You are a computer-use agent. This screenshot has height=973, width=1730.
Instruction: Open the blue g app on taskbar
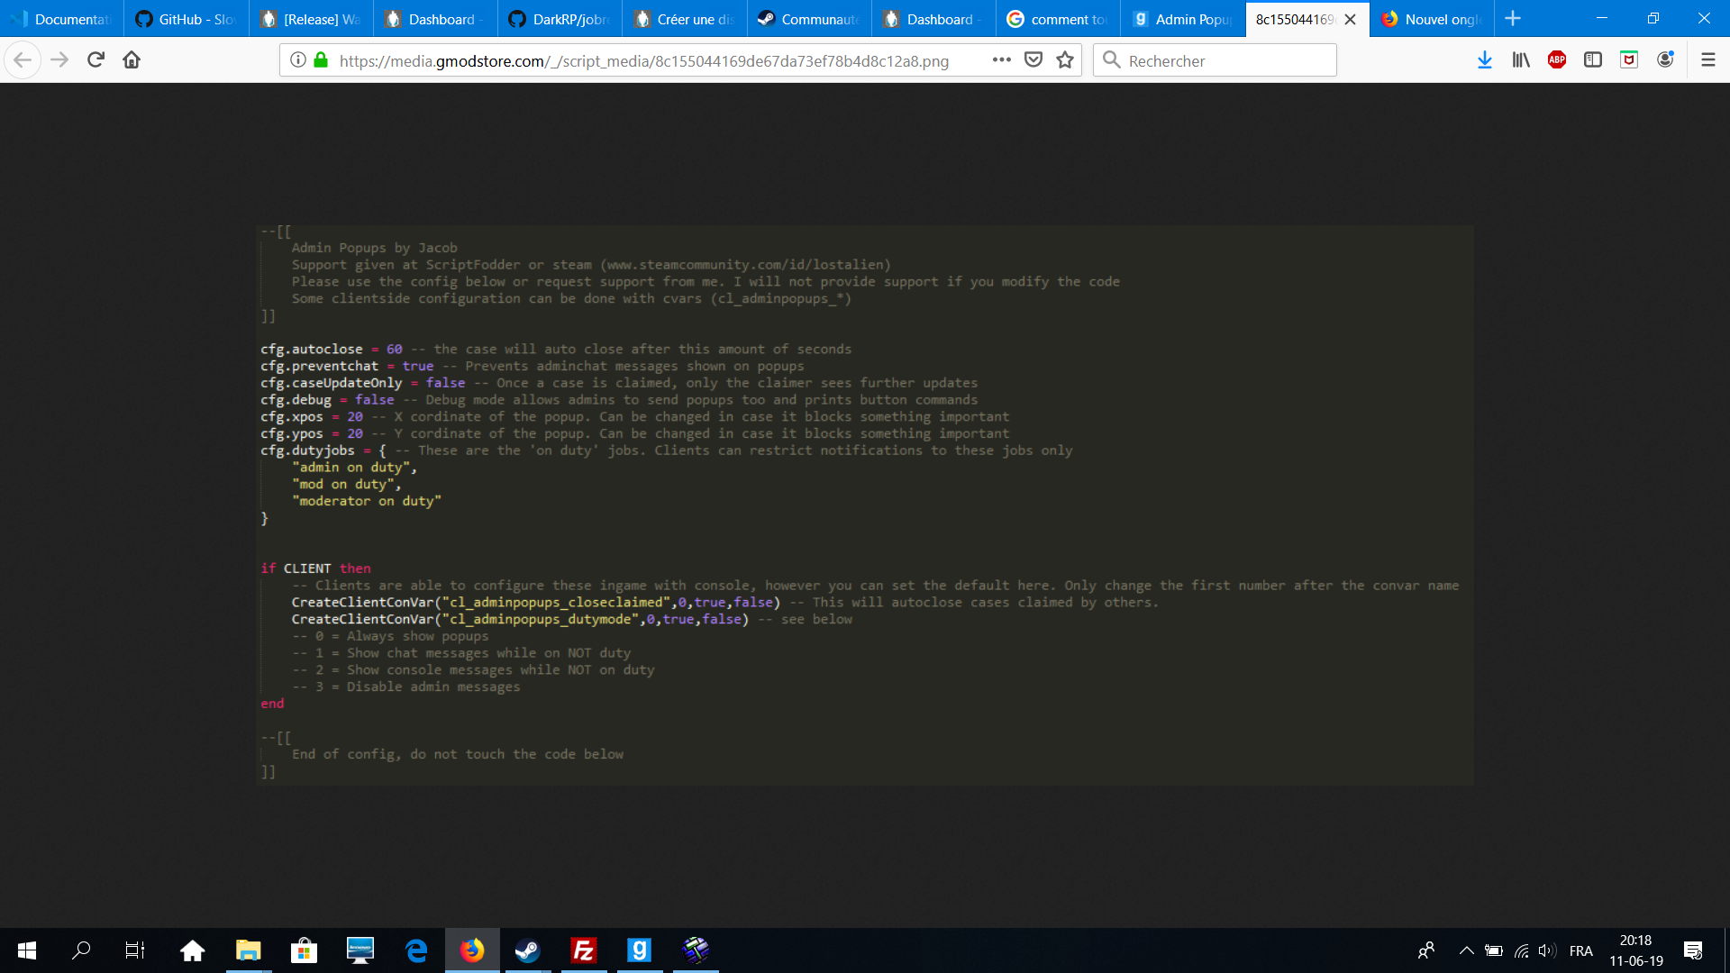coord(640,950)
